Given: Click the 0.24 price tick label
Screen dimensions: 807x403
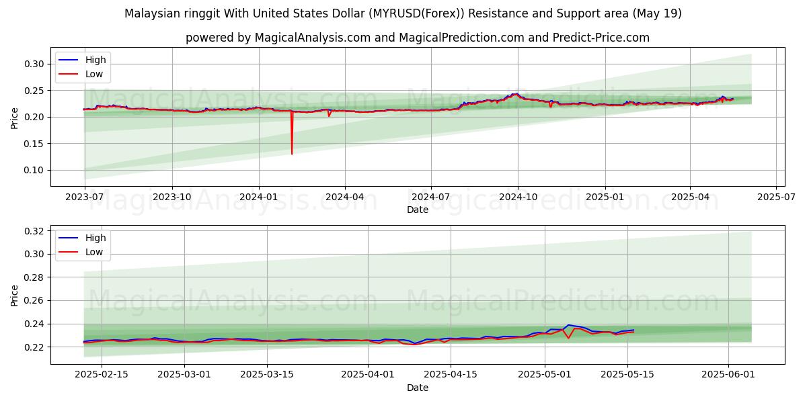Looking at the screenshot, I should pos(34,324).
